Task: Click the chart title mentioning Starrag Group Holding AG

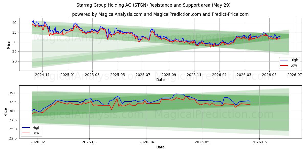Action: 153,5
